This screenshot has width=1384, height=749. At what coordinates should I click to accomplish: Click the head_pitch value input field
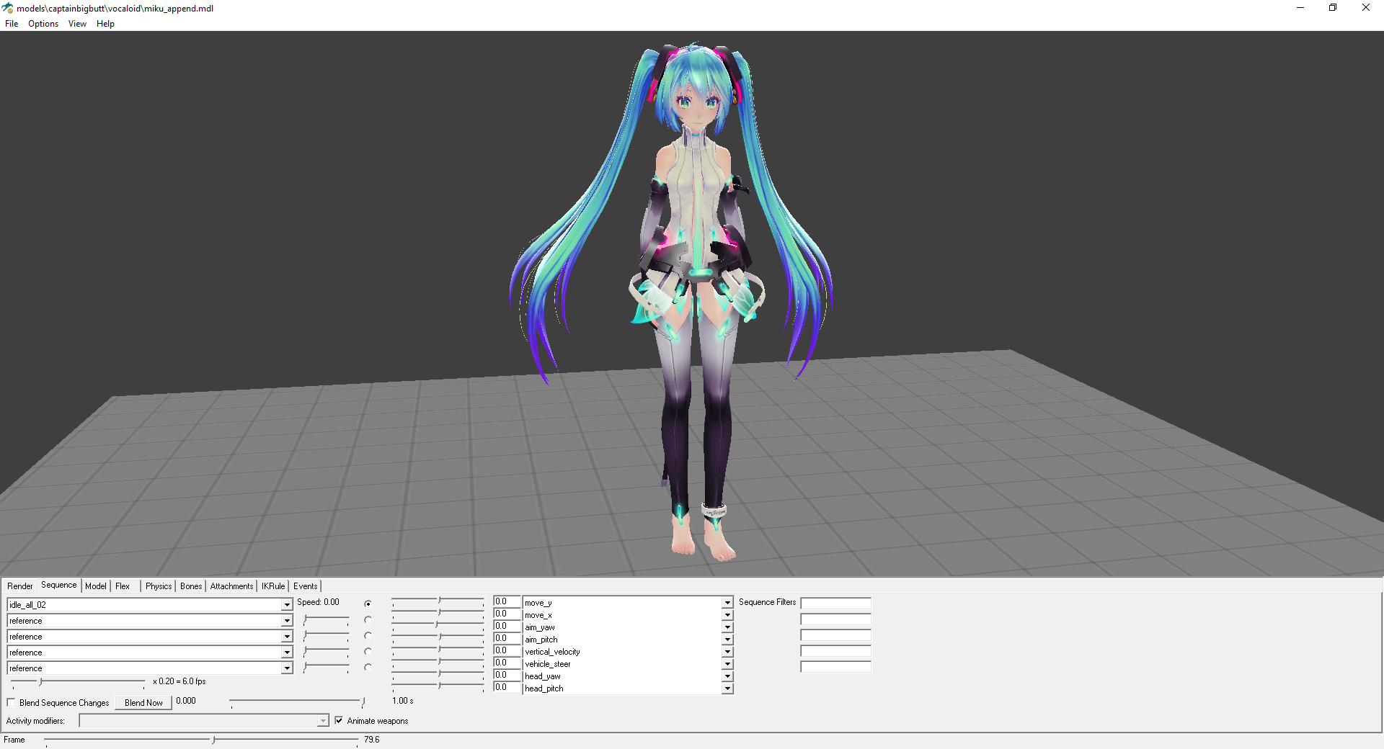click(x=507, y=687)
